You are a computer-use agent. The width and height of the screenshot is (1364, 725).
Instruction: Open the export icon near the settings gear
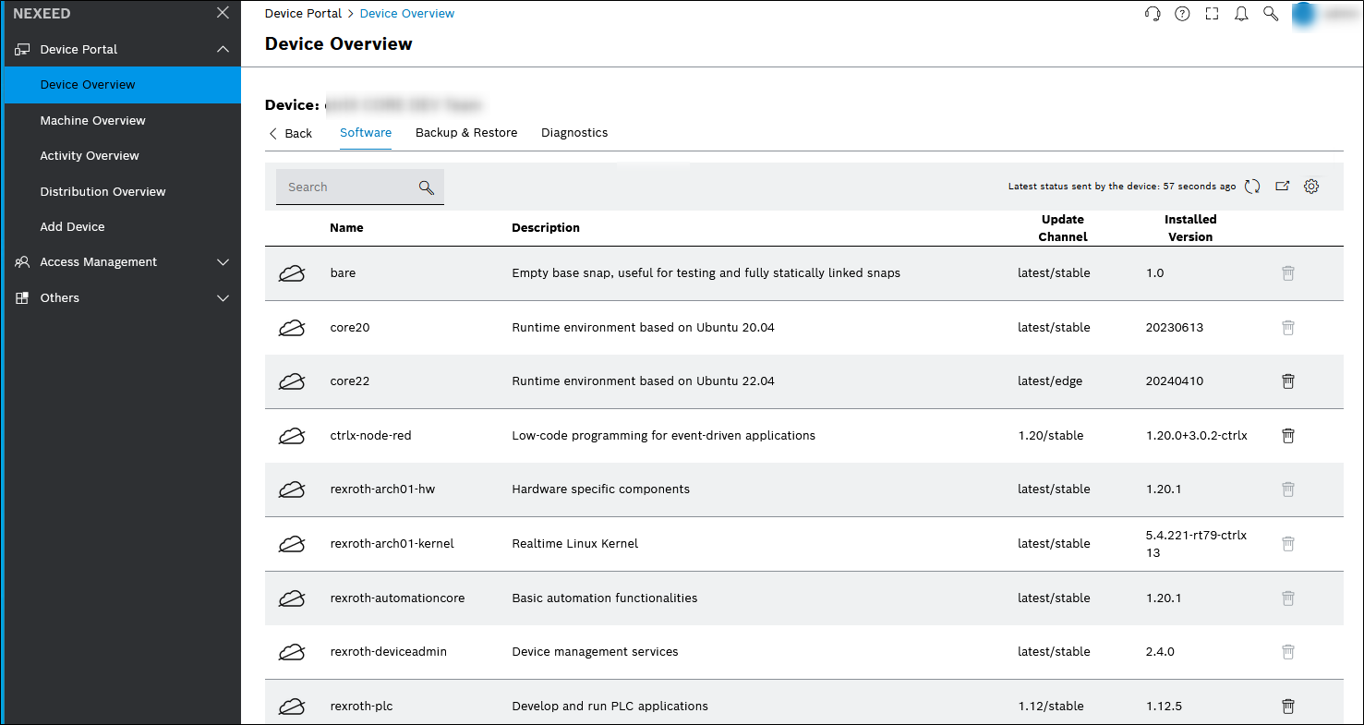click(1282, 186)
